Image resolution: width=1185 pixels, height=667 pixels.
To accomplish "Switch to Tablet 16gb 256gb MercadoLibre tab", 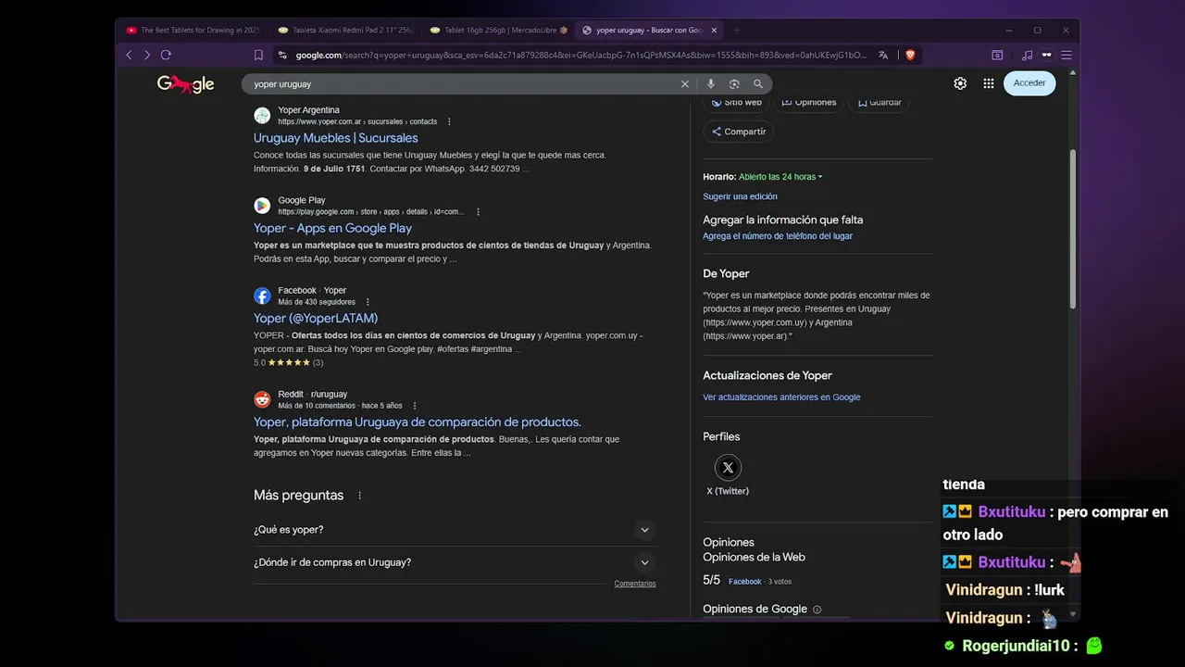I will pyautogui.click(x=498, y=30).
